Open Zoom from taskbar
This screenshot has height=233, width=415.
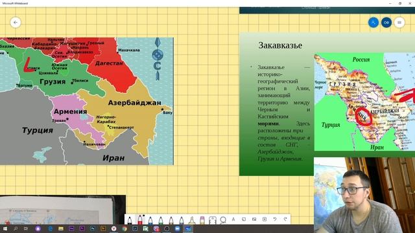pos(177,228)
